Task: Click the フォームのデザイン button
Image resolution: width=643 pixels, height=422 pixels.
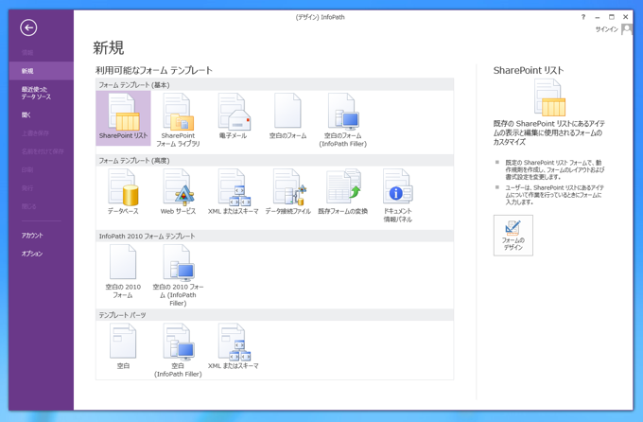Action: click(513, 236)
